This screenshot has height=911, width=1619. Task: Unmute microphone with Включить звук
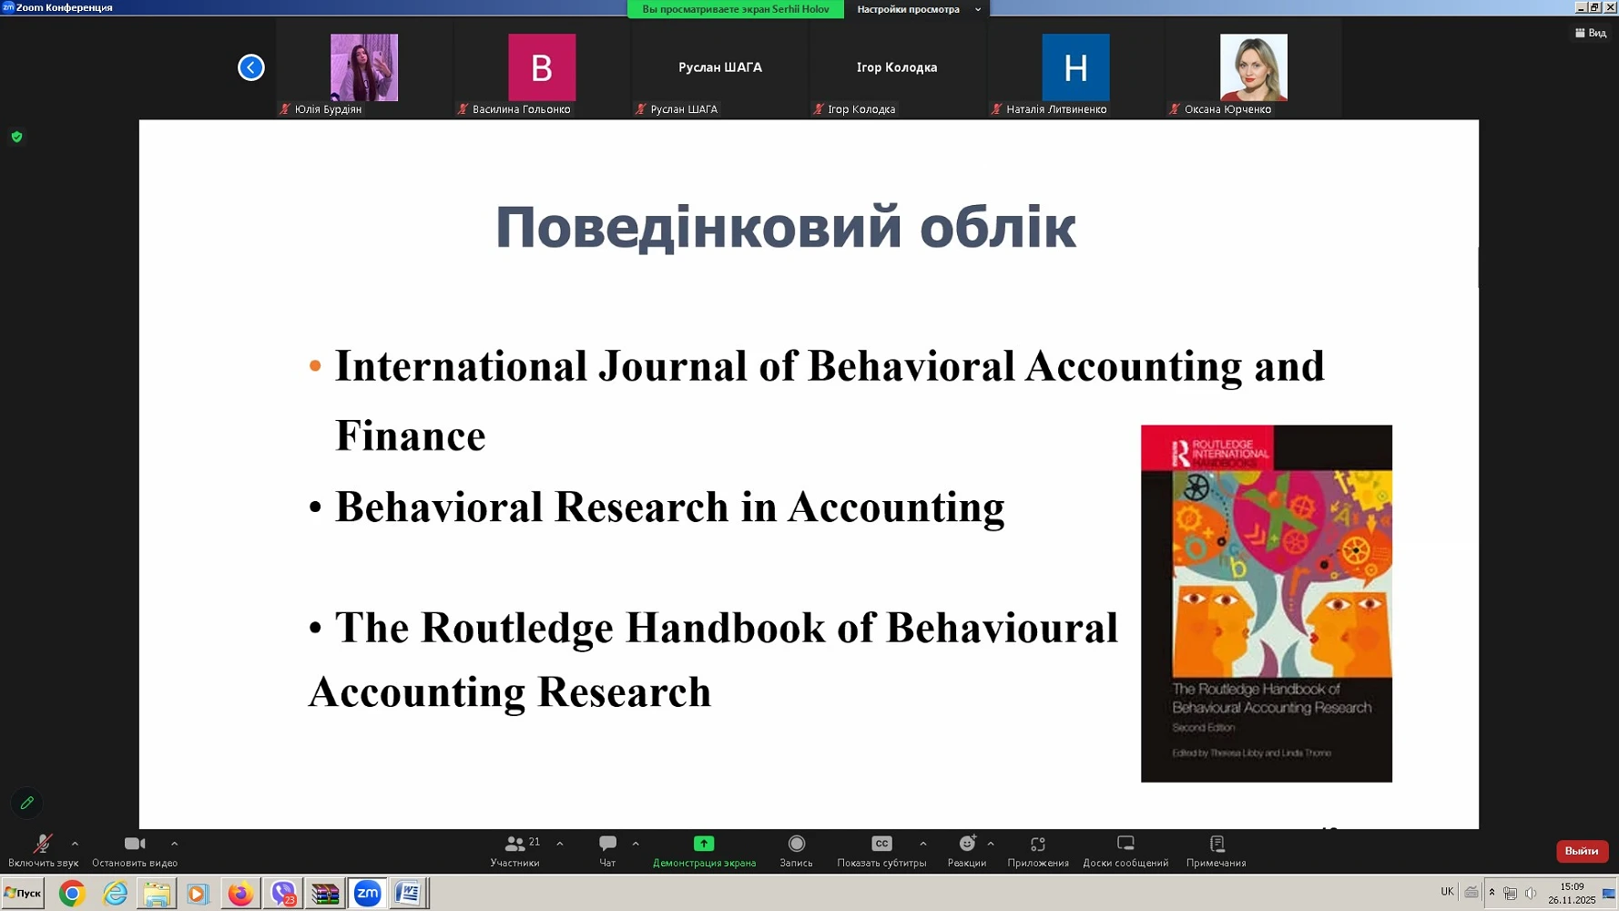43,845
